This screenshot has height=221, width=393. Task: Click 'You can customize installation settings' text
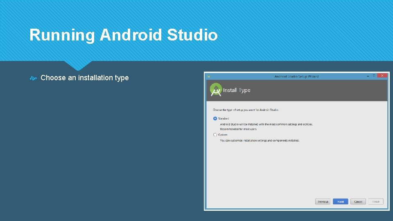260,140
